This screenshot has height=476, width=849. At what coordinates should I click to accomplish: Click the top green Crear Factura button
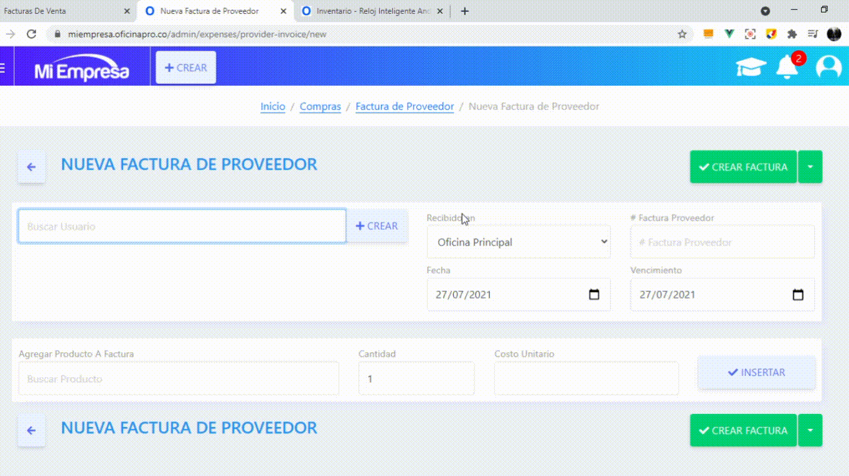(743, 167)
